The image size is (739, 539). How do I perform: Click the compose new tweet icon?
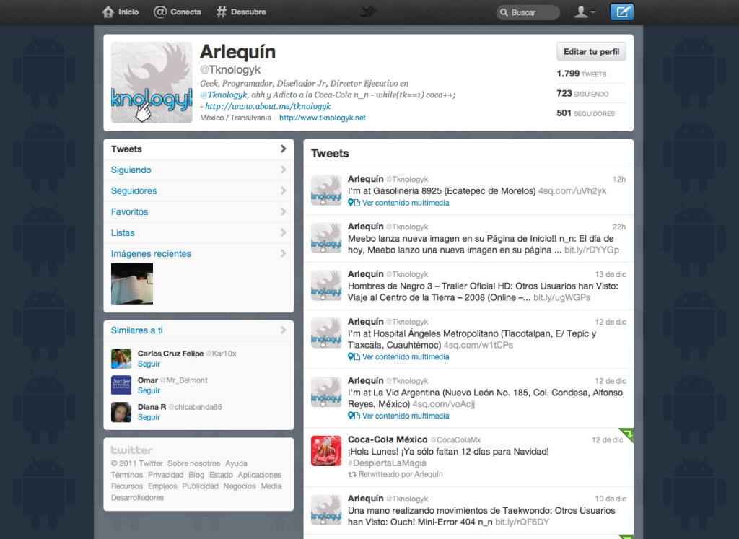pyautogui.click(x=621, y=12)
